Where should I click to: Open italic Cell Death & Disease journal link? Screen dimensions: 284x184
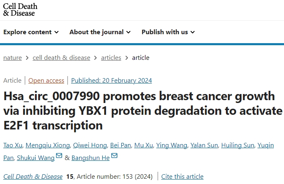coord(33,176)
